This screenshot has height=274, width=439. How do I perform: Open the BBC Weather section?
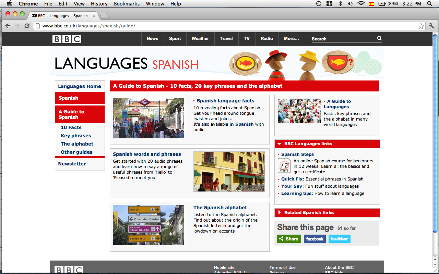click(200, 39)
